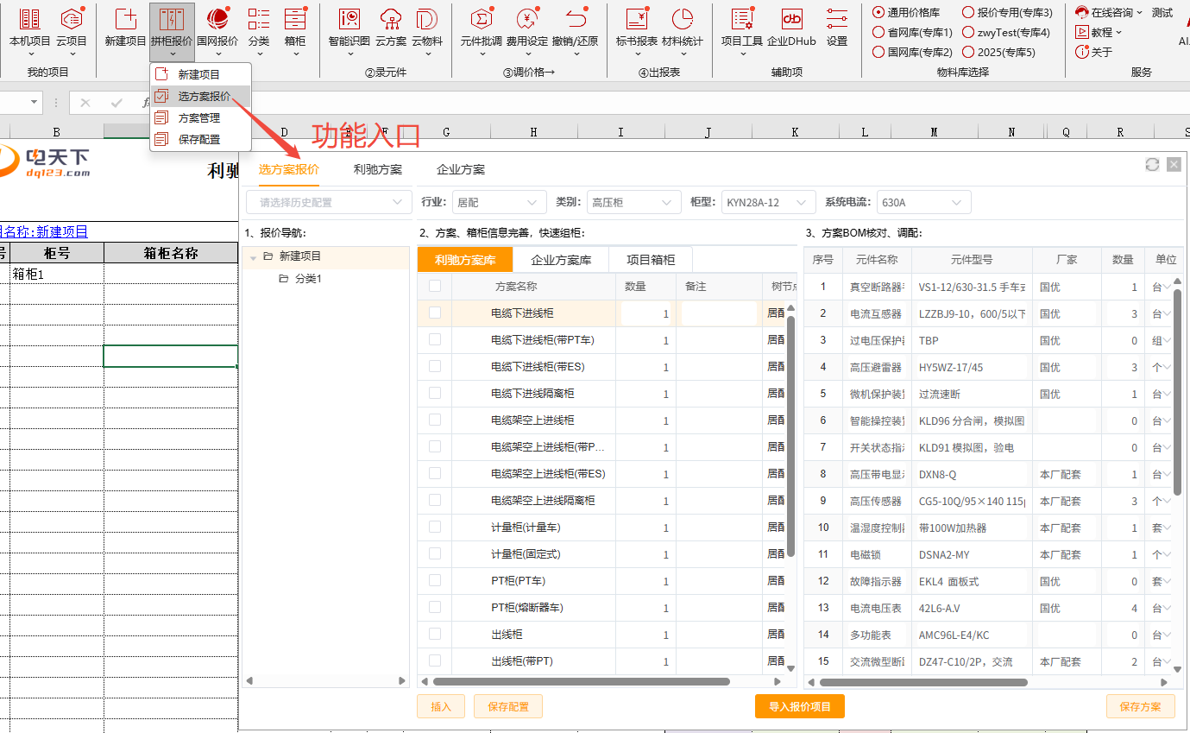
Task: Click the folder icon beside 分类1
Action: click(284, 279)
